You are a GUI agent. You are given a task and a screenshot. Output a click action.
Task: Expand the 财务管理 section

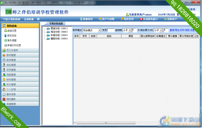(20, 80)
